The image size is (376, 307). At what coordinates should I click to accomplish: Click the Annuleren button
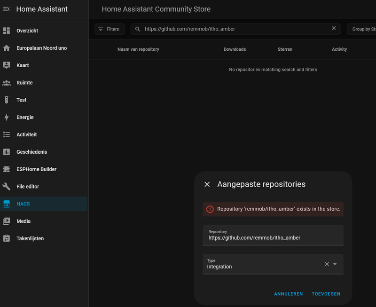tap(288, 294)
